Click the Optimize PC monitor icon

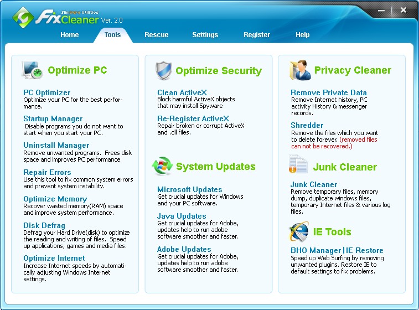click(x=32, y=70)
